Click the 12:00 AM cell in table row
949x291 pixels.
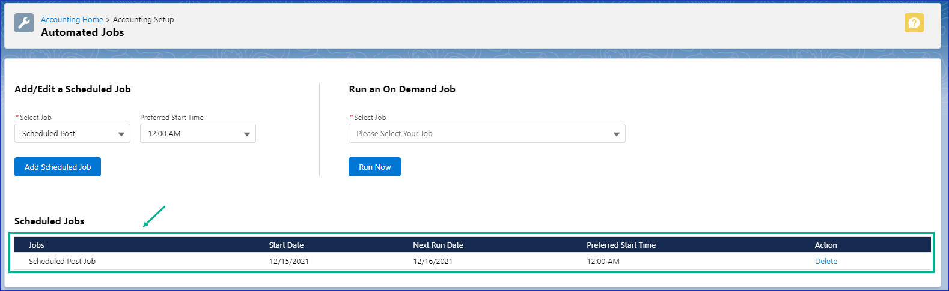pos(603,262)
